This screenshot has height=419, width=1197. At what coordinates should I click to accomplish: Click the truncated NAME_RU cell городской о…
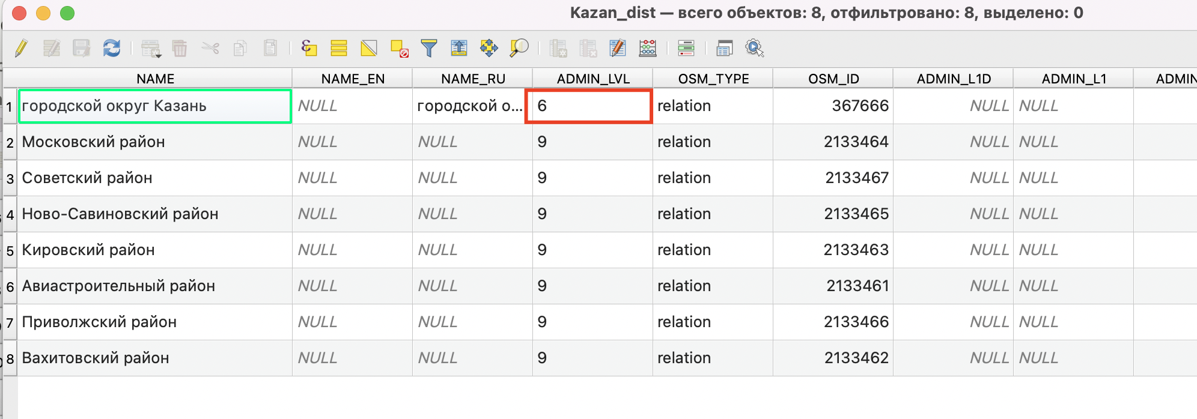click(472, 106)
